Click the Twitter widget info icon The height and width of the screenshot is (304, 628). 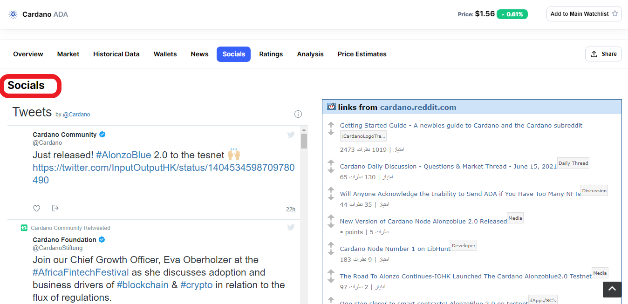[x=298, y=114]
